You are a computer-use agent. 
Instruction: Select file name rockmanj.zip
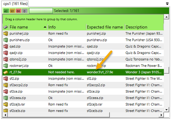pyautogui.click(x=19, y=66)
